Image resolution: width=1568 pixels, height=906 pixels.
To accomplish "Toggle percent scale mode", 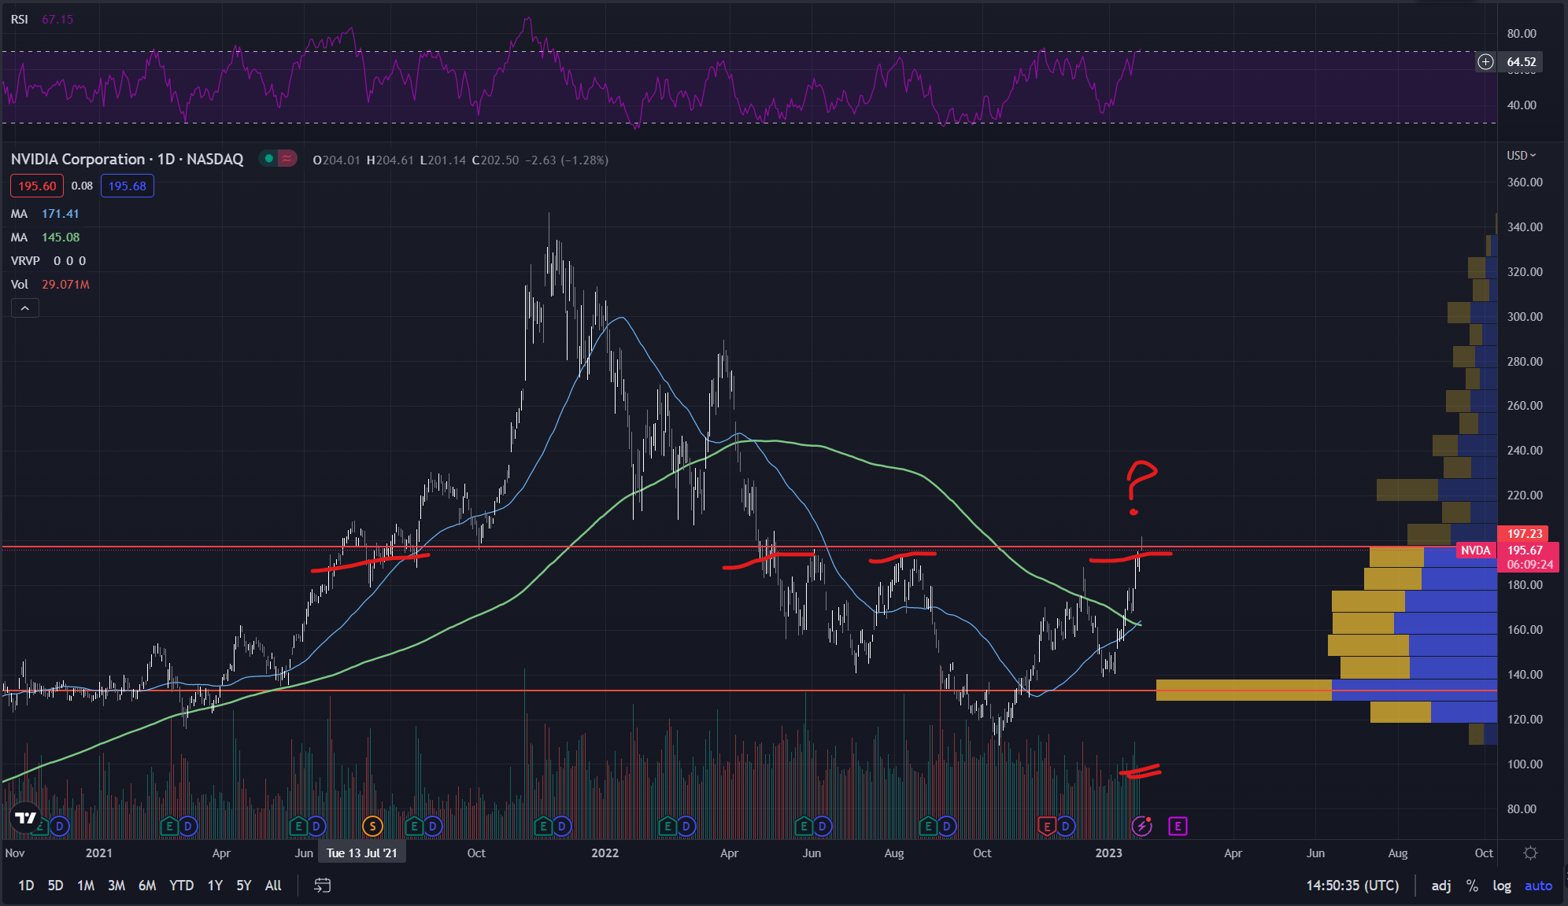I will [1472, 886].
